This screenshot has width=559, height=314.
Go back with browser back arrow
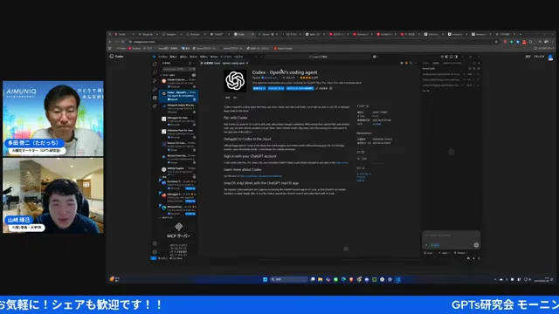point(111,42)
